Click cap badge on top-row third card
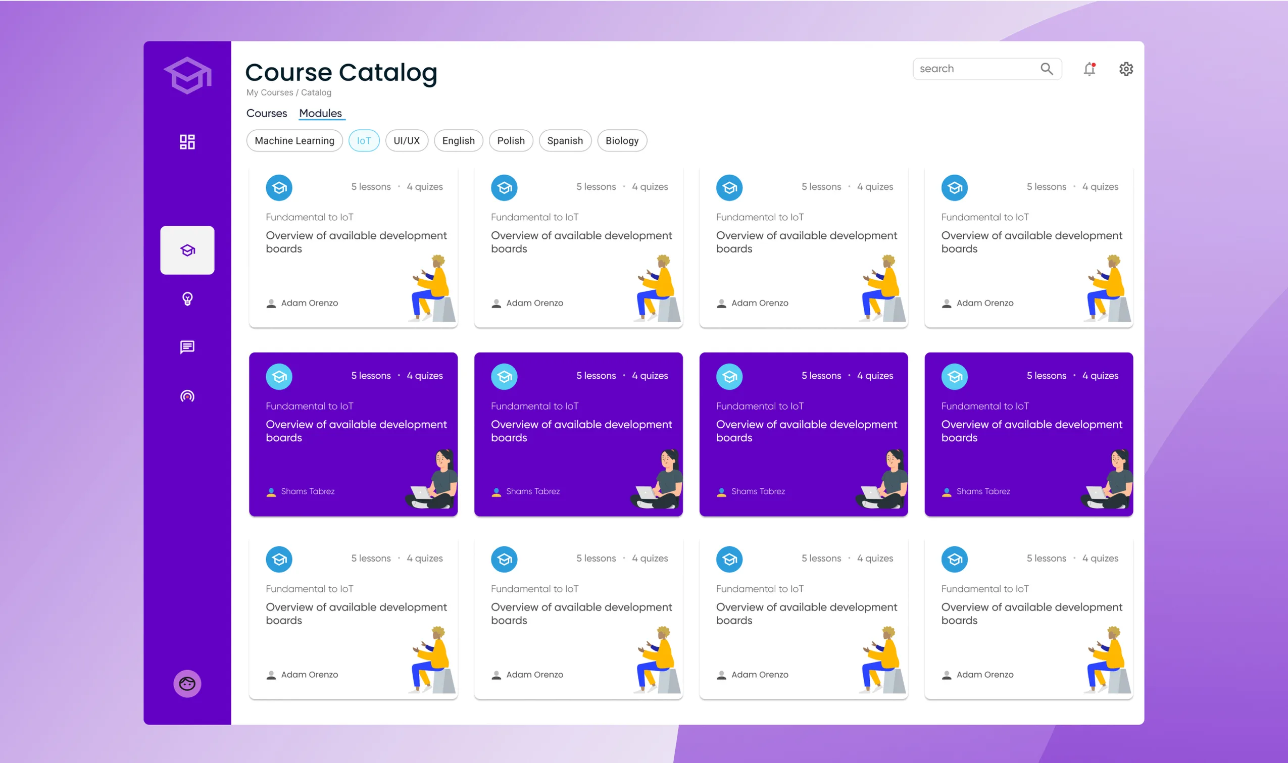Viewport: 1288px width, 763px height. (x=729, y=188)
